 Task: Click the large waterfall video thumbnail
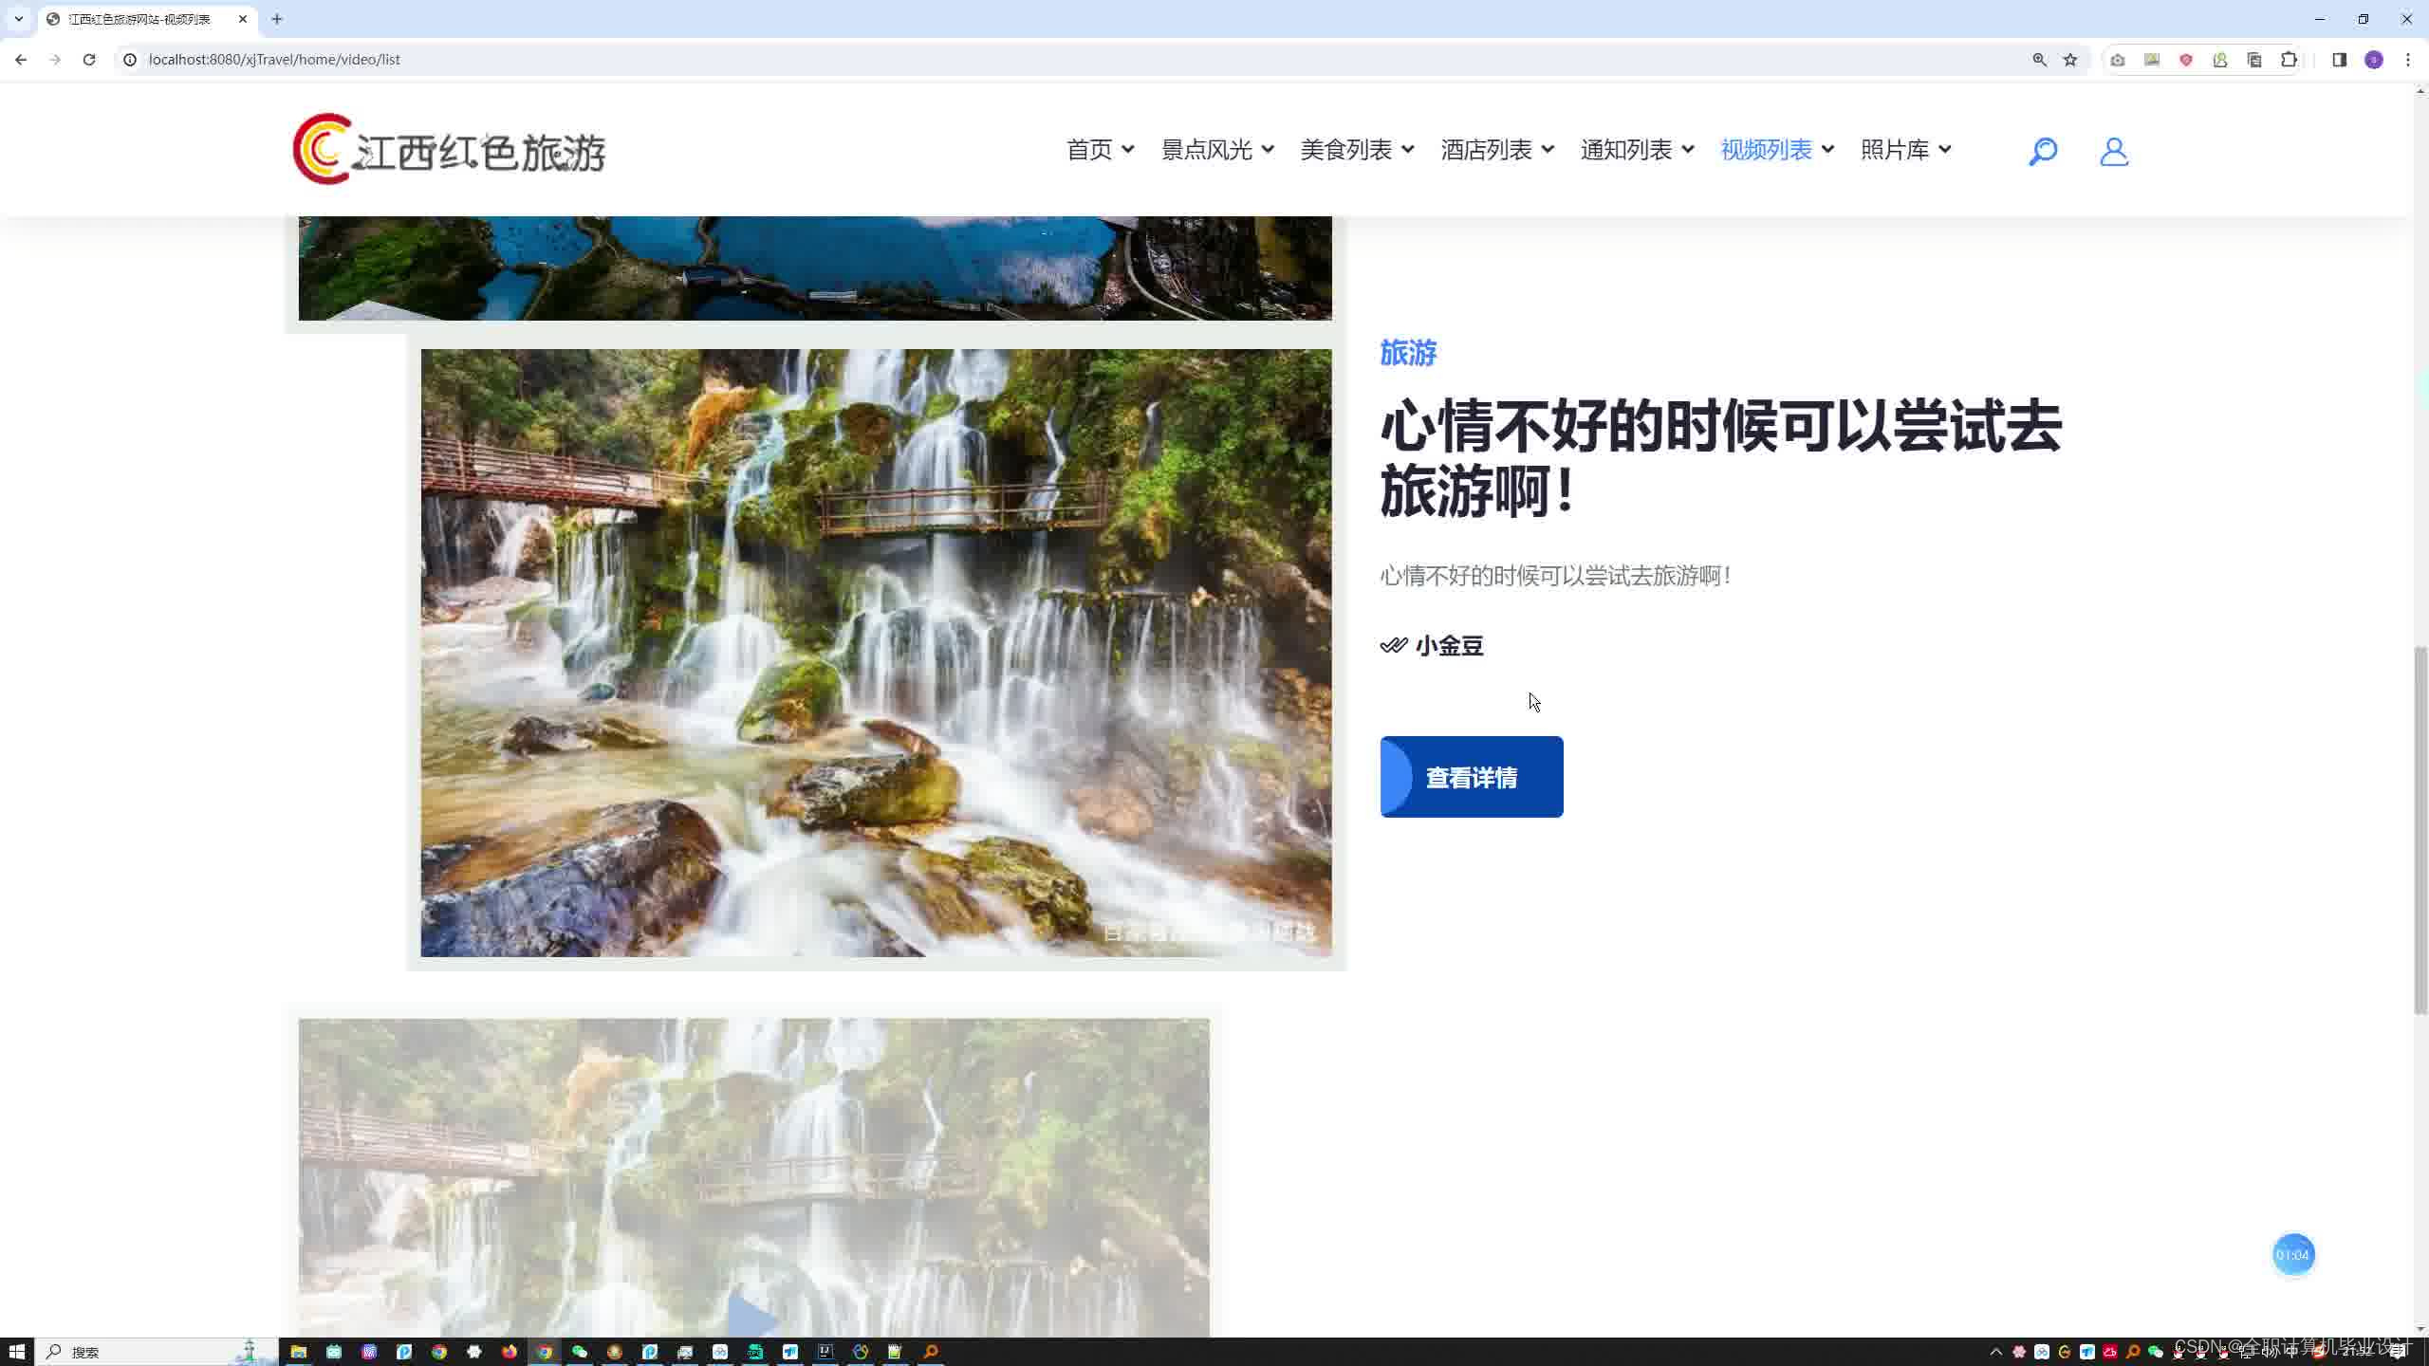[x=875, y=653]
